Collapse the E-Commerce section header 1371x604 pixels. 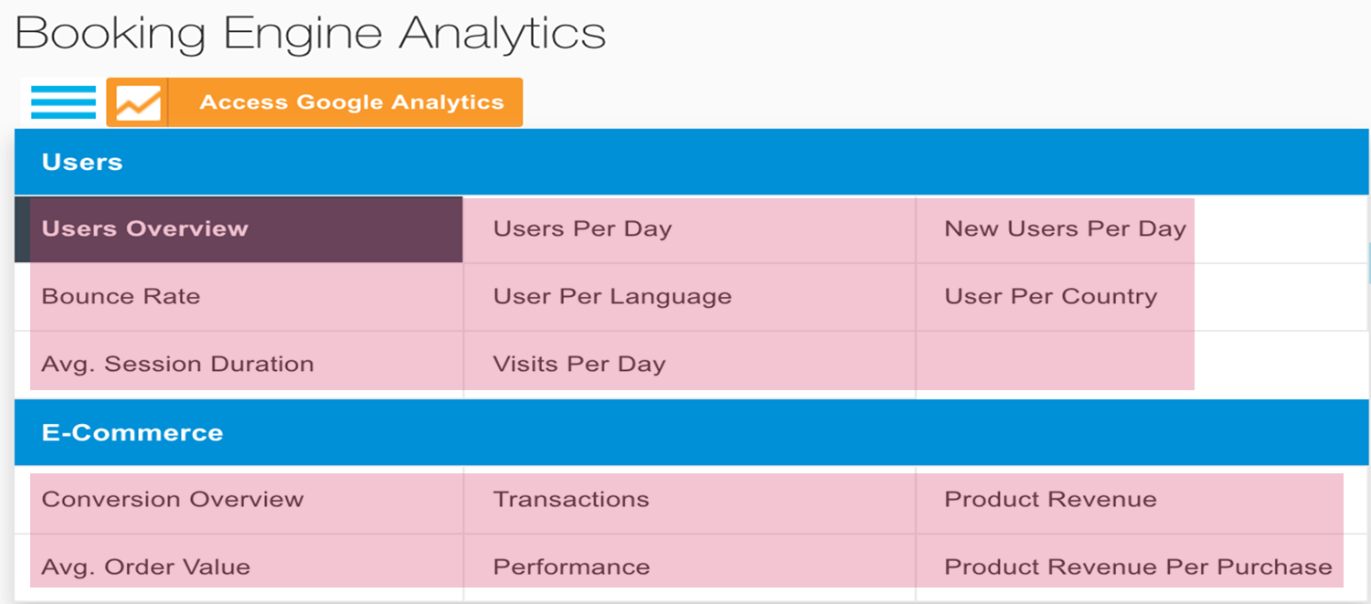point(691,432)
